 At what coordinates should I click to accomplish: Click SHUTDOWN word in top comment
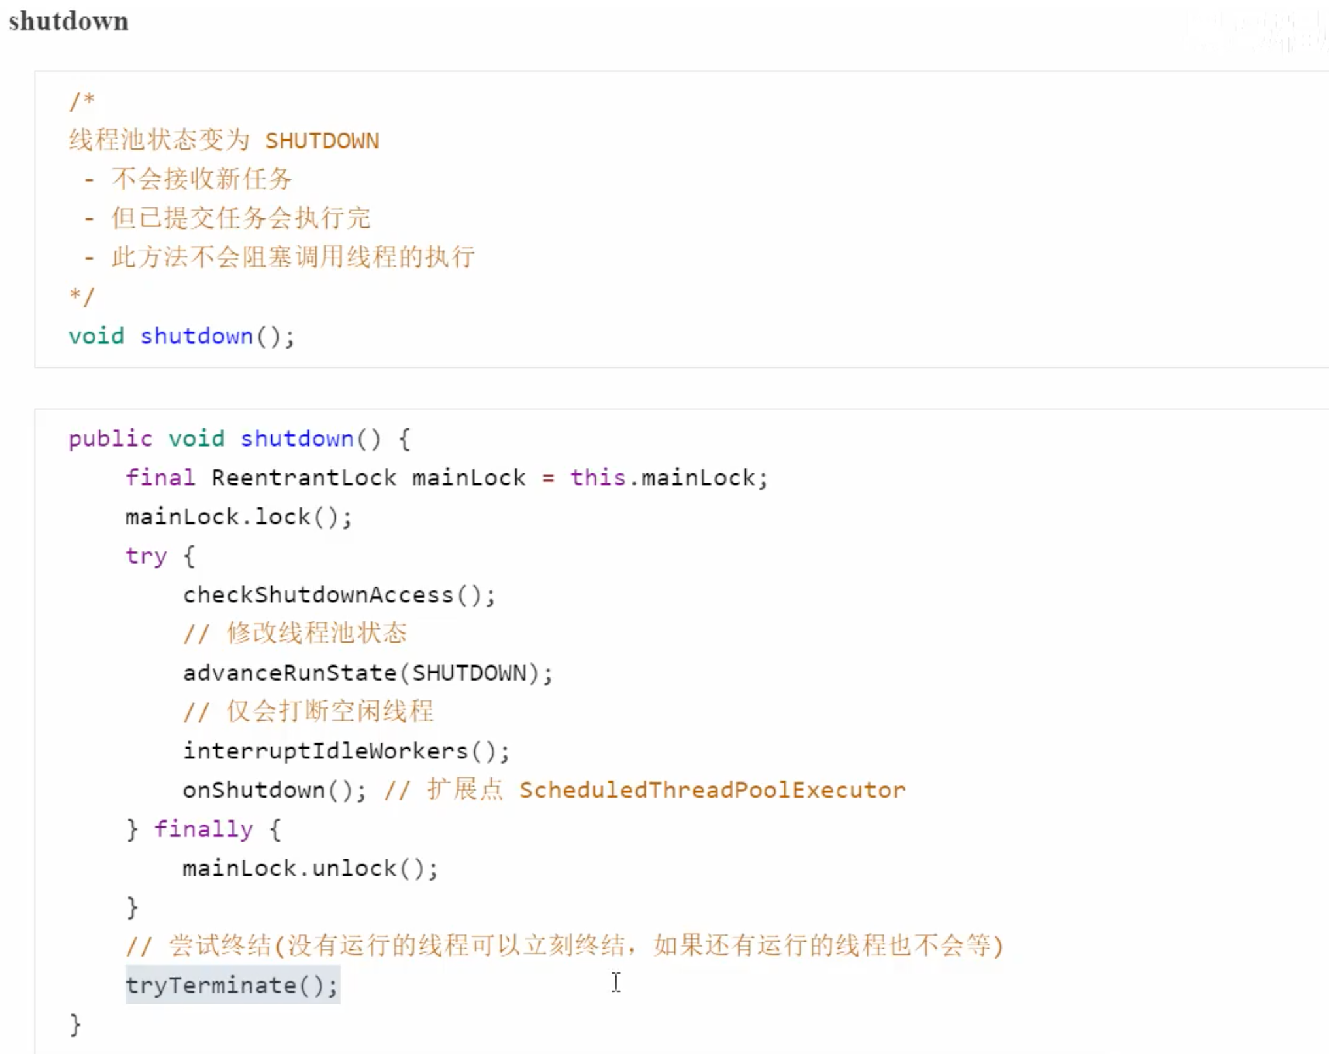coord(322,141)
